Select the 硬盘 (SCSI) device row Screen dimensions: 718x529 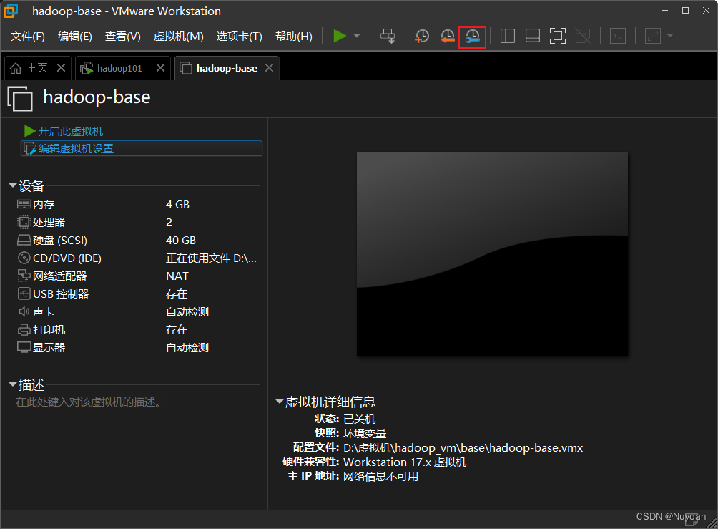point(137,240)
